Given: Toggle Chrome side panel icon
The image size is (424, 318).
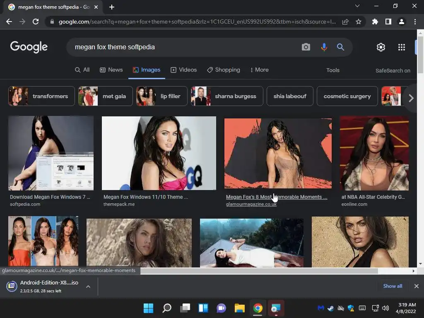Looking at the screenshot, I should (x=388, y=22).
